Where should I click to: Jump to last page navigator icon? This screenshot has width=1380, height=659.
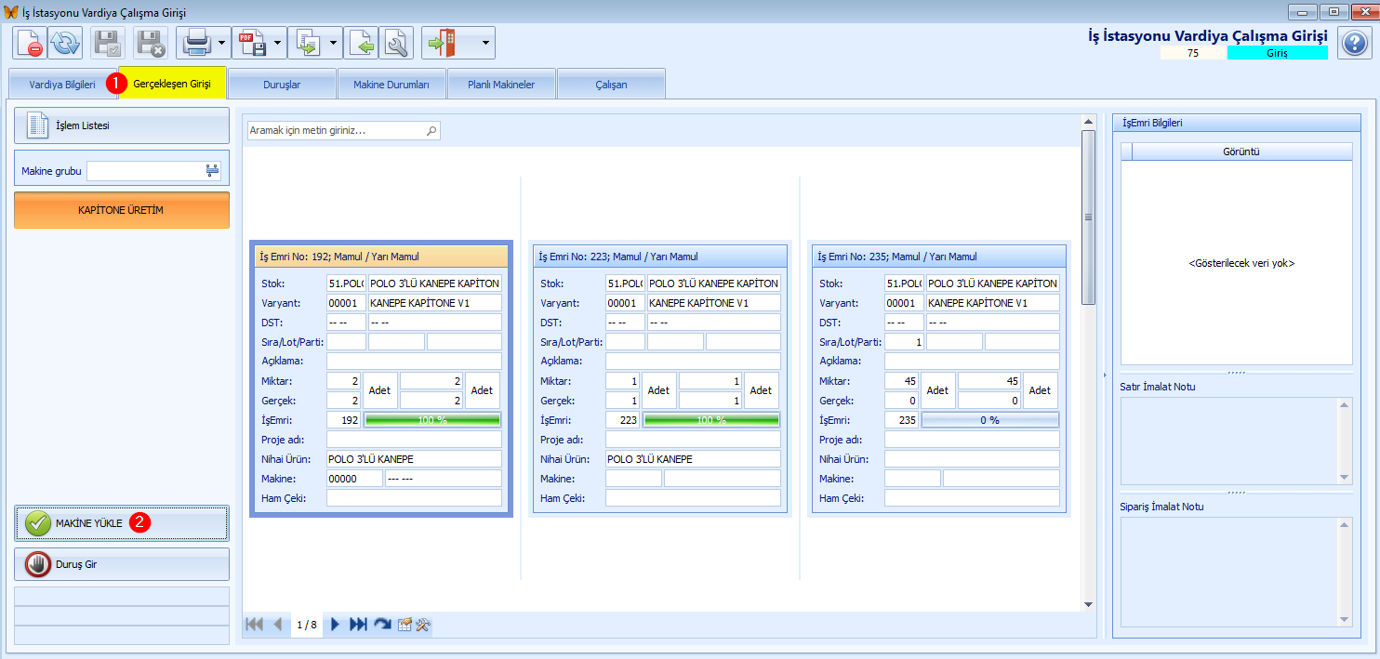tap(358, 625)
